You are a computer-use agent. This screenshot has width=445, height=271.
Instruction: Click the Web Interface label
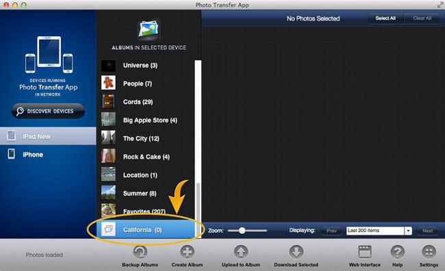tap(365, 265)
